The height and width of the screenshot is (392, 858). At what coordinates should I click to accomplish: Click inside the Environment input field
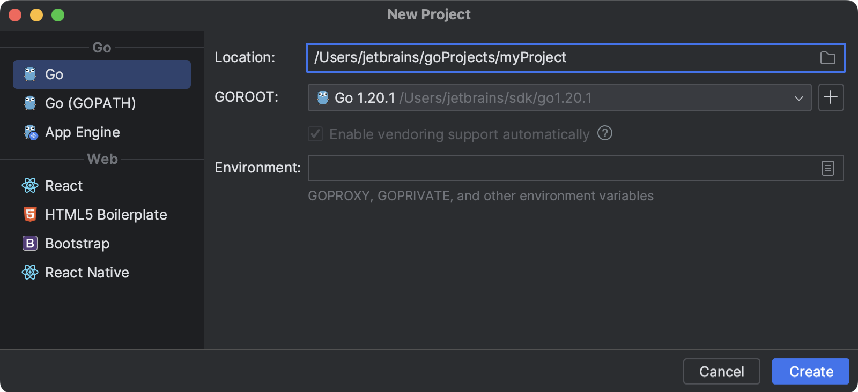pyautogui.click(x=536, y=168)
